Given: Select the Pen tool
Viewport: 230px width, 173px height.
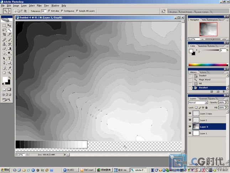Looking at the screenshot, I should click(4, 63).
